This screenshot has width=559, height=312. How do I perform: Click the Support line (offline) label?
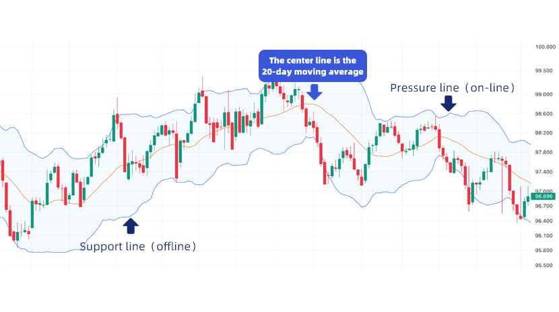click(x=138, y=246)
